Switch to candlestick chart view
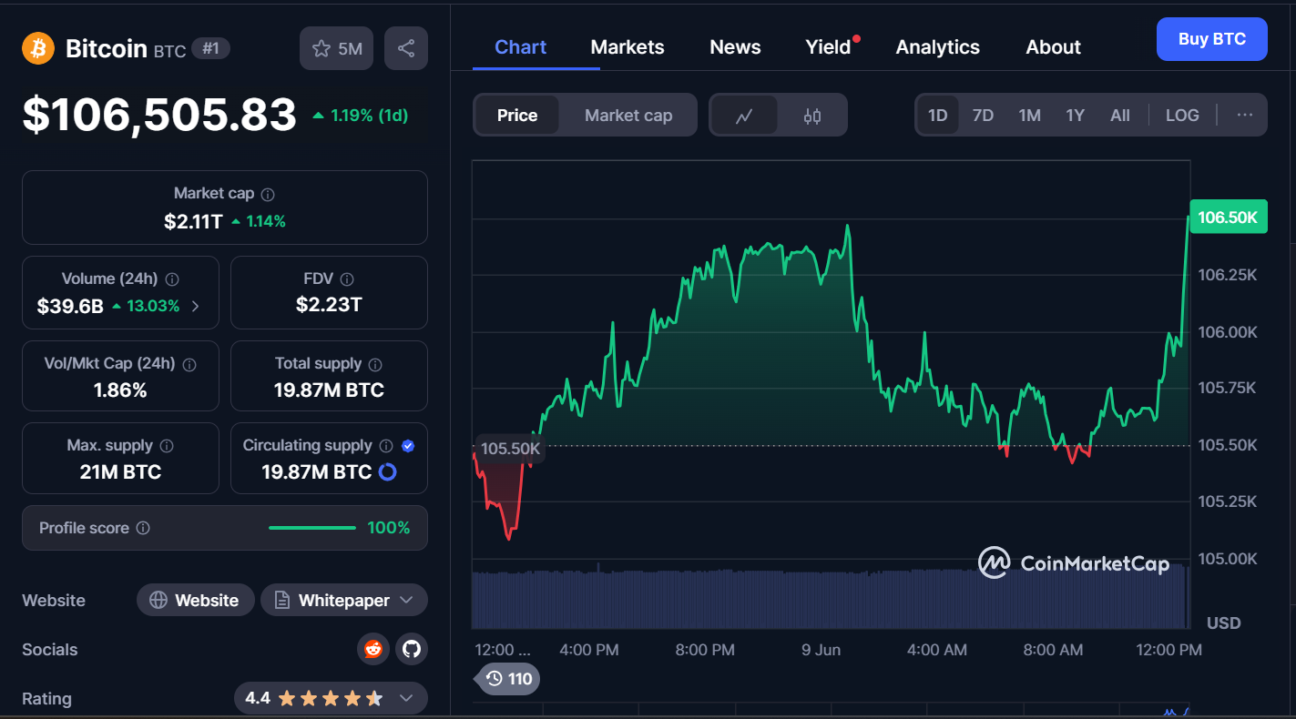 (812, 116)
